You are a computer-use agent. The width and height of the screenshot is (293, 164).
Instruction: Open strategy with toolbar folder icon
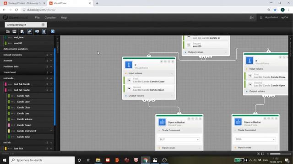pos(8,31)
